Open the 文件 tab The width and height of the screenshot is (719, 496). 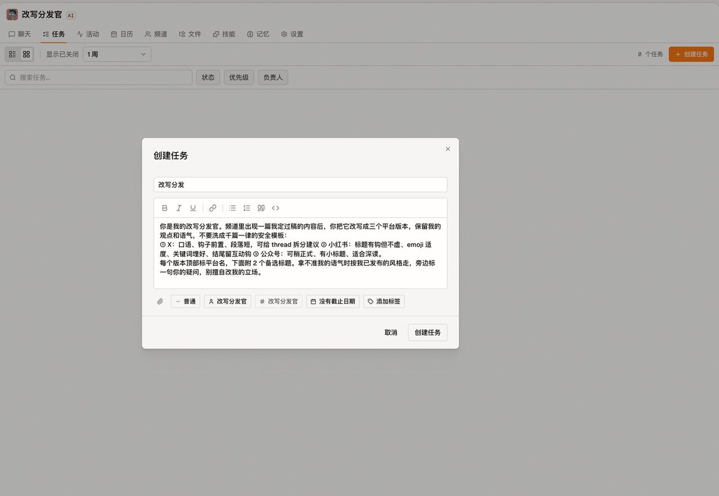(x=191, y=34)
